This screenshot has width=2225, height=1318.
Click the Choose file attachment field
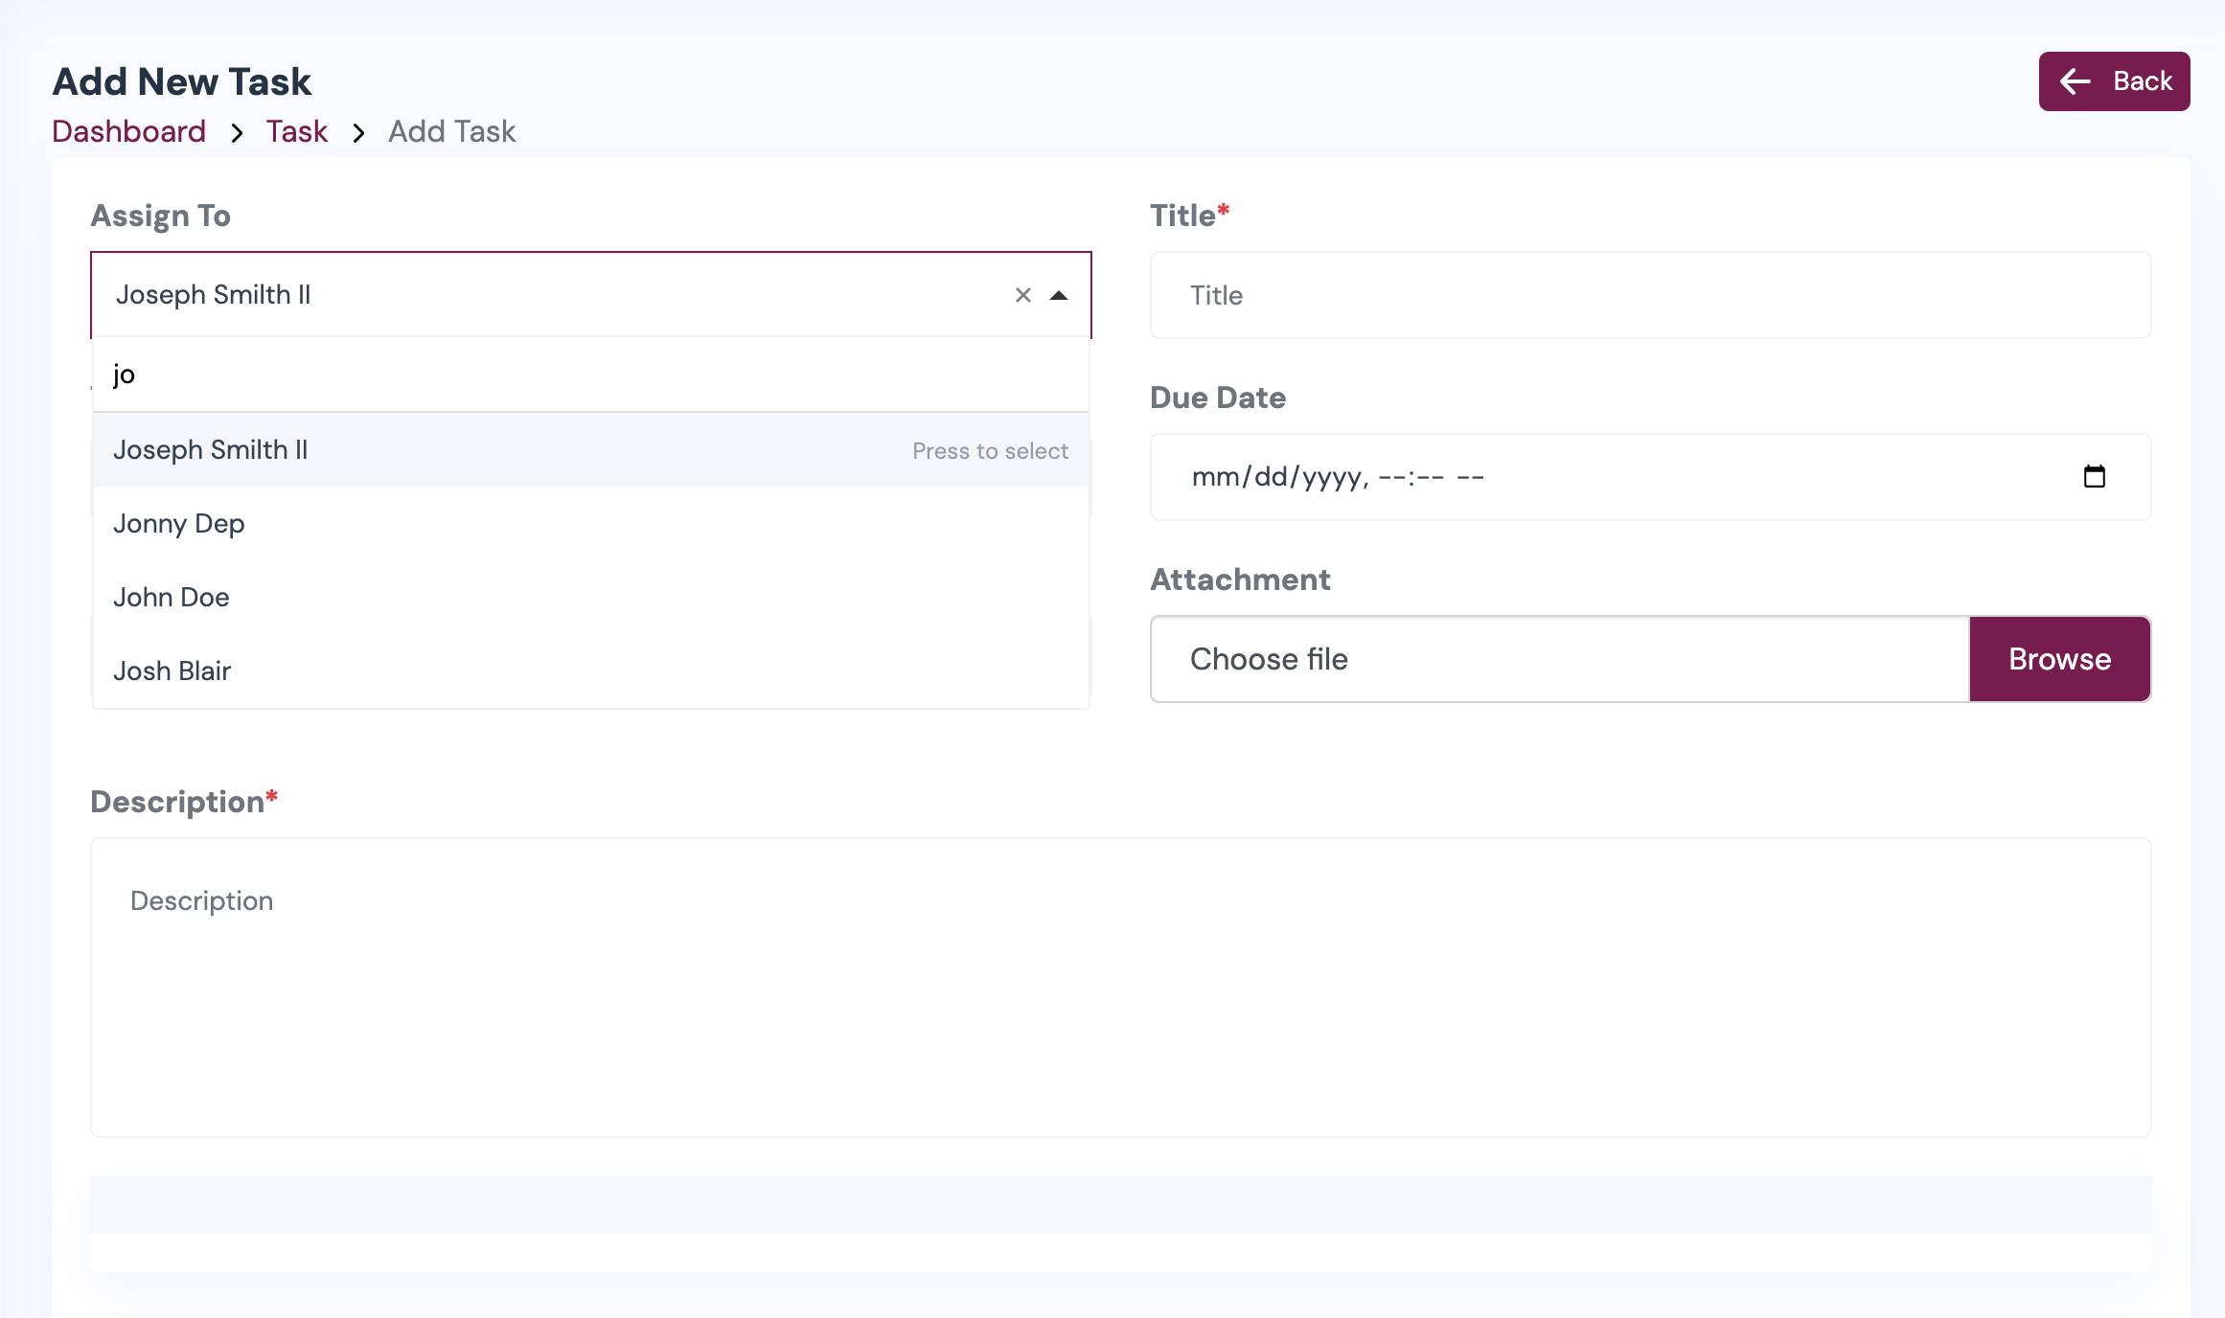[1437, 659]
